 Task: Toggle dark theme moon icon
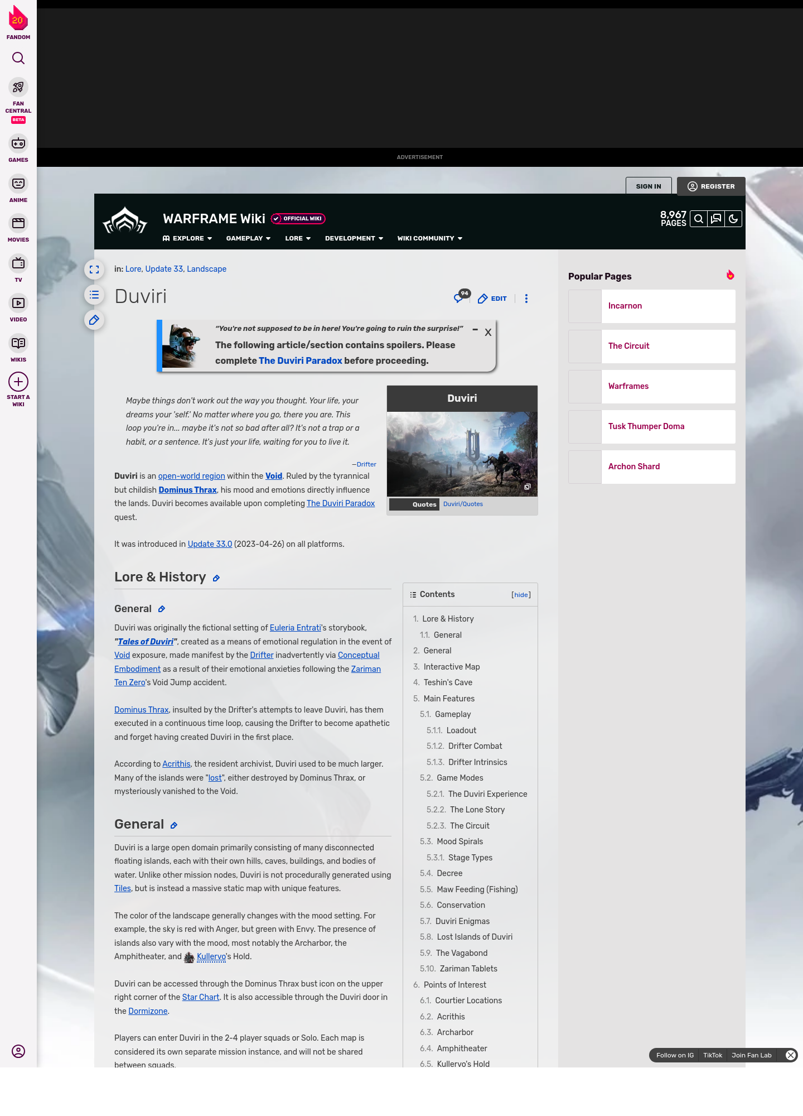[x=733, y=219]
